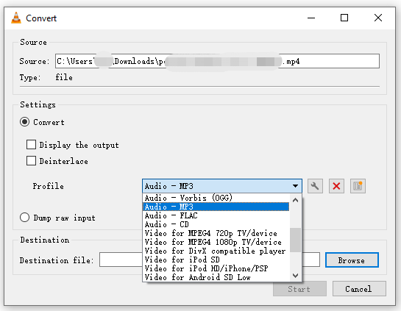Image resolution: width=401 pixels, height=311 pixels.
Task: Choose Audio - MP3 in dropdown list
Action: [x=216, y=207]
